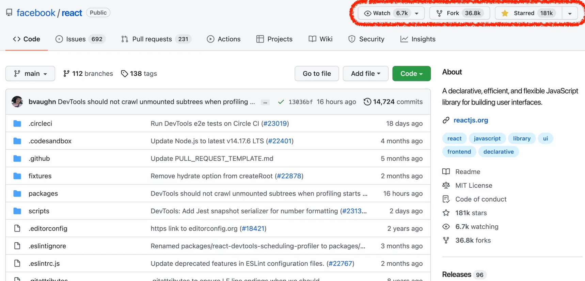585x281 pixels.
Task: Open the Watch notifications dropdown arrow
Action: (x=417, y=14)
